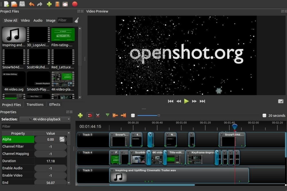This screenshot has width=287, height=191.
Task: Click the Duration value 17.18
Action: point(51,161)
